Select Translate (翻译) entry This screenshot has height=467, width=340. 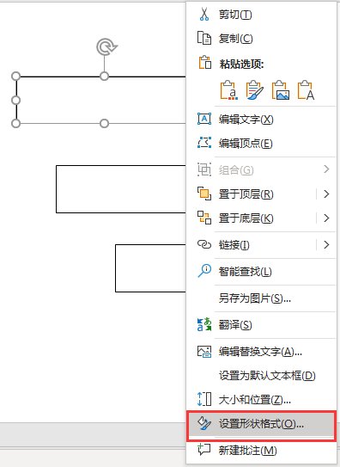click(x=261, y=324)
